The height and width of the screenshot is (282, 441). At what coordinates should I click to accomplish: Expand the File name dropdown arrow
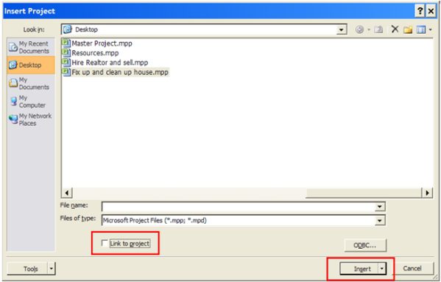tap(380, 207)
